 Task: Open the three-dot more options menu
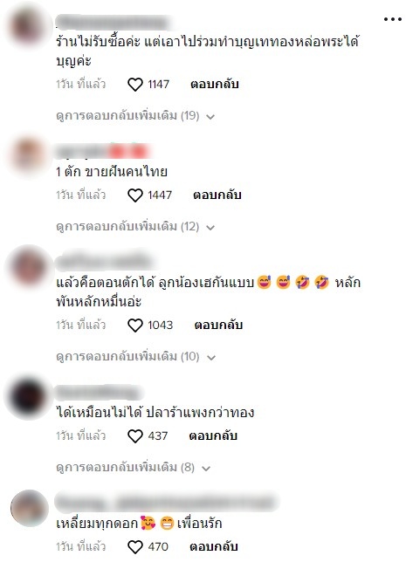click(x=393, y=19)
